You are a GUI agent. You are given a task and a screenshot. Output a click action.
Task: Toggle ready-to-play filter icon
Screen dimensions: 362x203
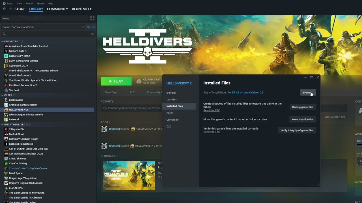[93, 27]
